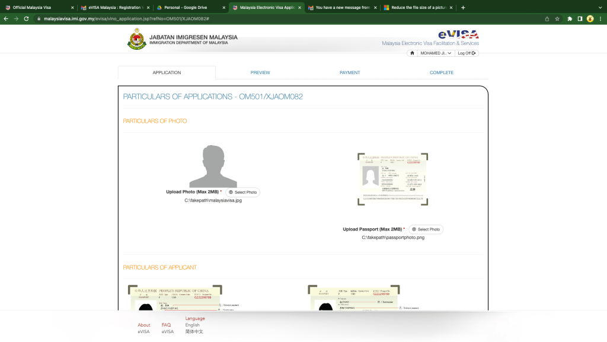
Task: Click the uploaded passport image thumbnail
Action: click(392, 179)
